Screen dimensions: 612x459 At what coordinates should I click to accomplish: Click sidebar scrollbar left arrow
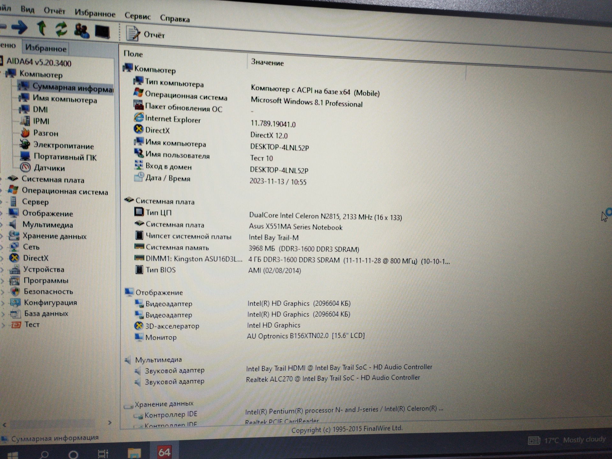(4, 425)
